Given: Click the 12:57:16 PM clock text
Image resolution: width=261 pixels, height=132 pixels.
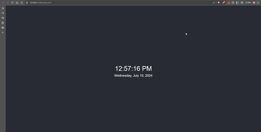Looking at the screenshot, I should (x=133, y=69).
